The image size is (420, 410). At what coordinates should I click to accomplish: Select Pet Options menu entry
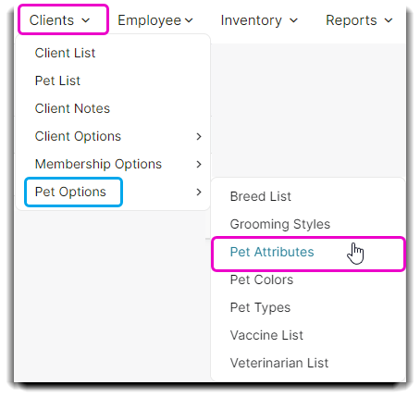coord(113,192)
